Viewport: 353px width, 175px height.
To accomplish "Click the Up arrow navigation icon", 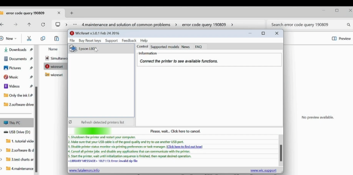I will pyautogui.click(x=29, y=25).
